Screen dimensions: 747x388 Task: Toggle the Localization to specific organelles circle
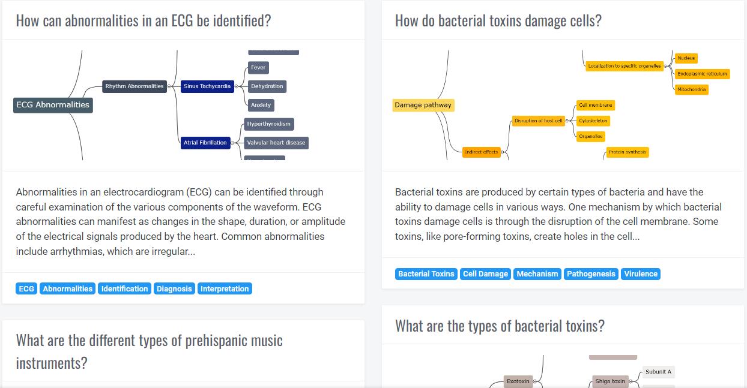[x=666, y=66]
